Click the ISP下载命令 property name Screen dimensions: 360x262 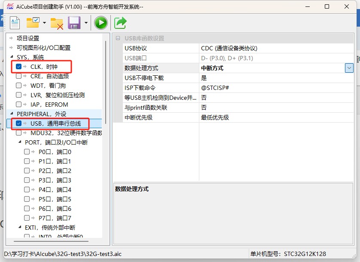[140, 88]
